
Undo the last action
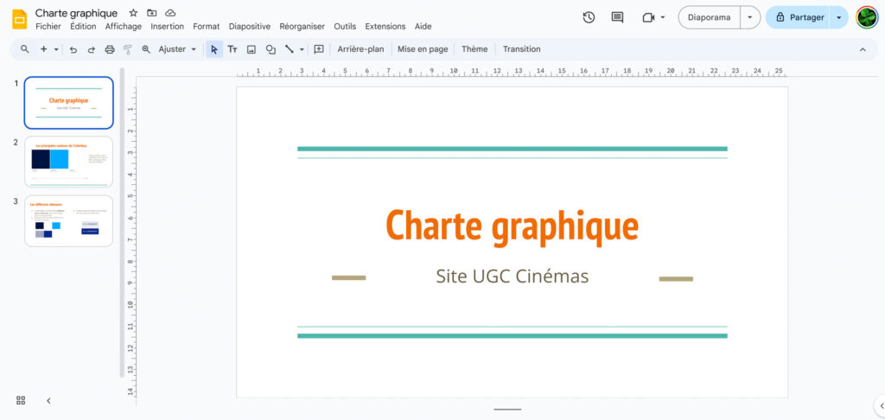tap(73, 49)
